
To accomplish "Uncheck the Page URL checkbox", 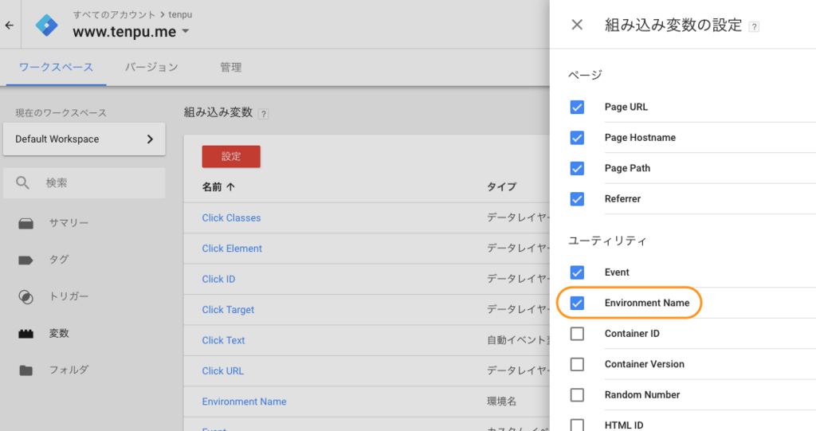I will 577,107.
